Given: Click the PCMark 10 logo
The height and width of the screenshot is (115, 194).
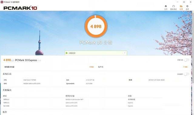Looking at the screenshot, I should pos(20,8).
